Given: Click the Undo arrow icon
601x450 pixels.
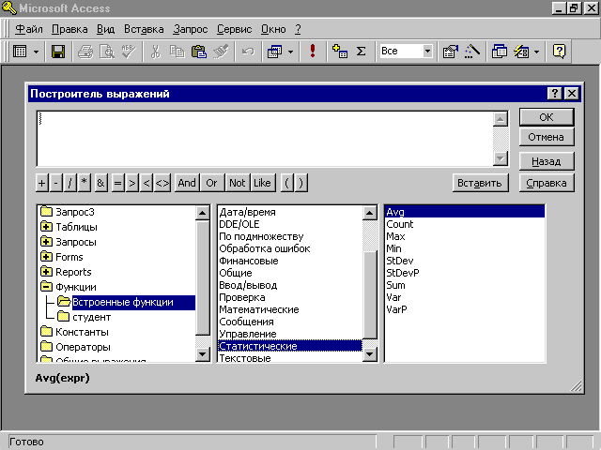Looking at the screenshot, I should (248, 52).
